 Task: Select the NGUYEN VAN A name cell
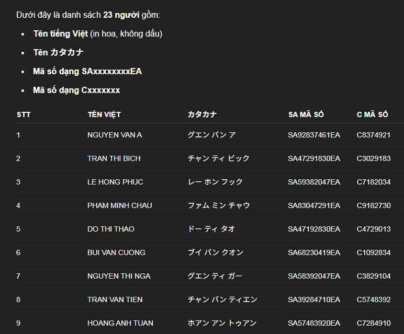pos(115,135)
